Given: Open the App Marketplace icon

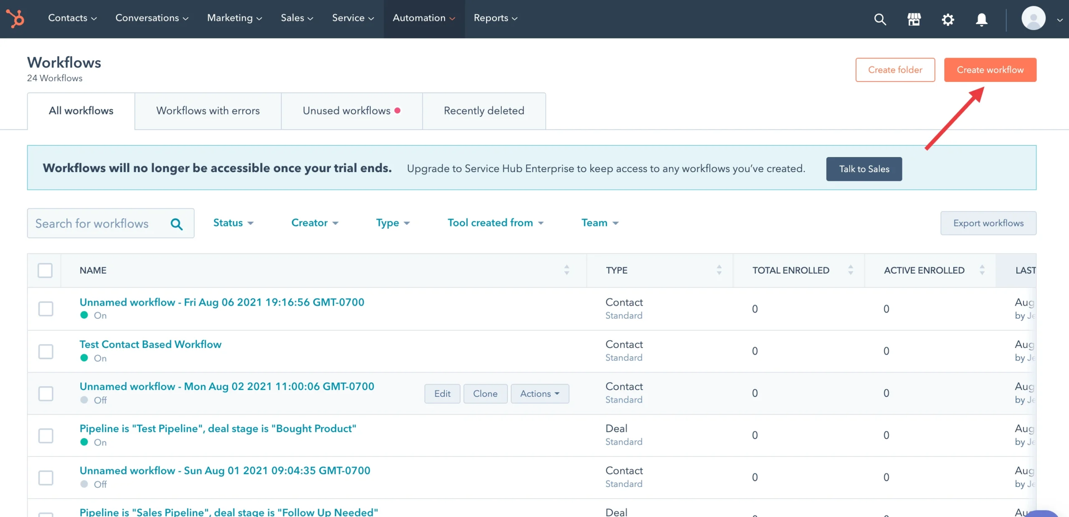Looking at the screenshot, I should (914, 19).
